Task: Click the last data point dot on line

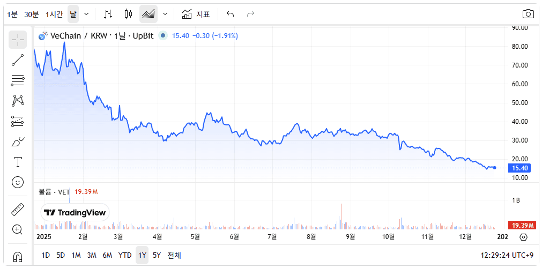Action: point(495,168)
